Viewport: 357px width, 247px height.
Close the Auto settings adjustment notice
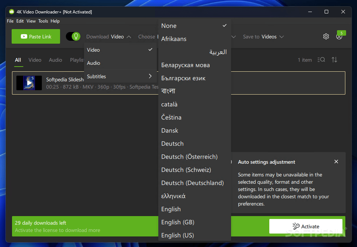[336, 162]
